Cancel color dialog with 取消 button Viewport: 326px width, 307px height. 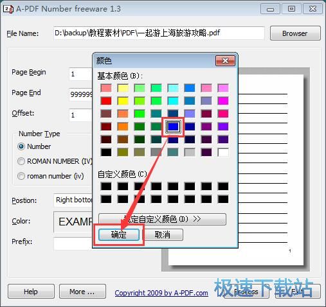[163, 235]
